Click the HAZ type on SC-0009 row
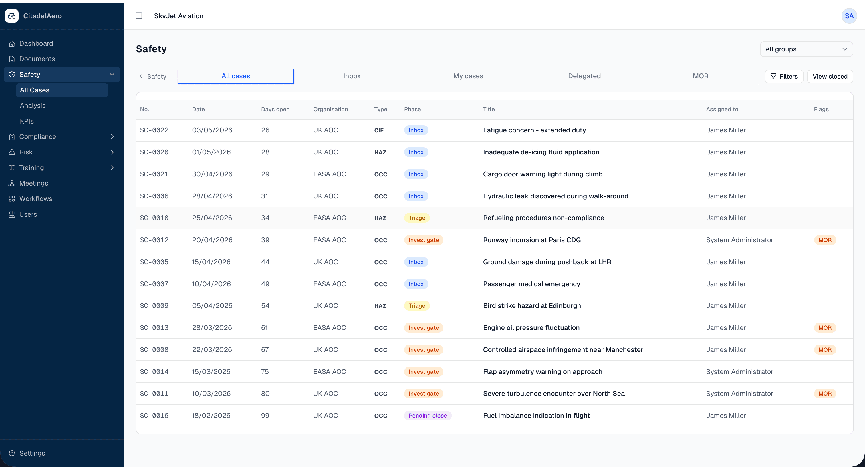 380,306
